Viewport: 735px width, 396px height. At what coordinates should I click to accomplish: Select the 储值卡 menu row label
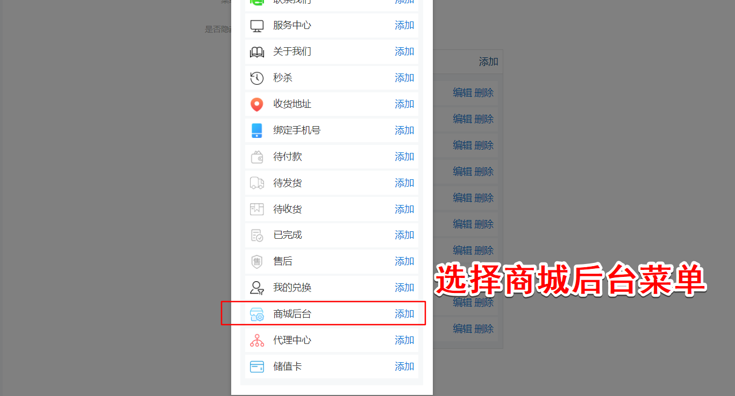(288, 366)
